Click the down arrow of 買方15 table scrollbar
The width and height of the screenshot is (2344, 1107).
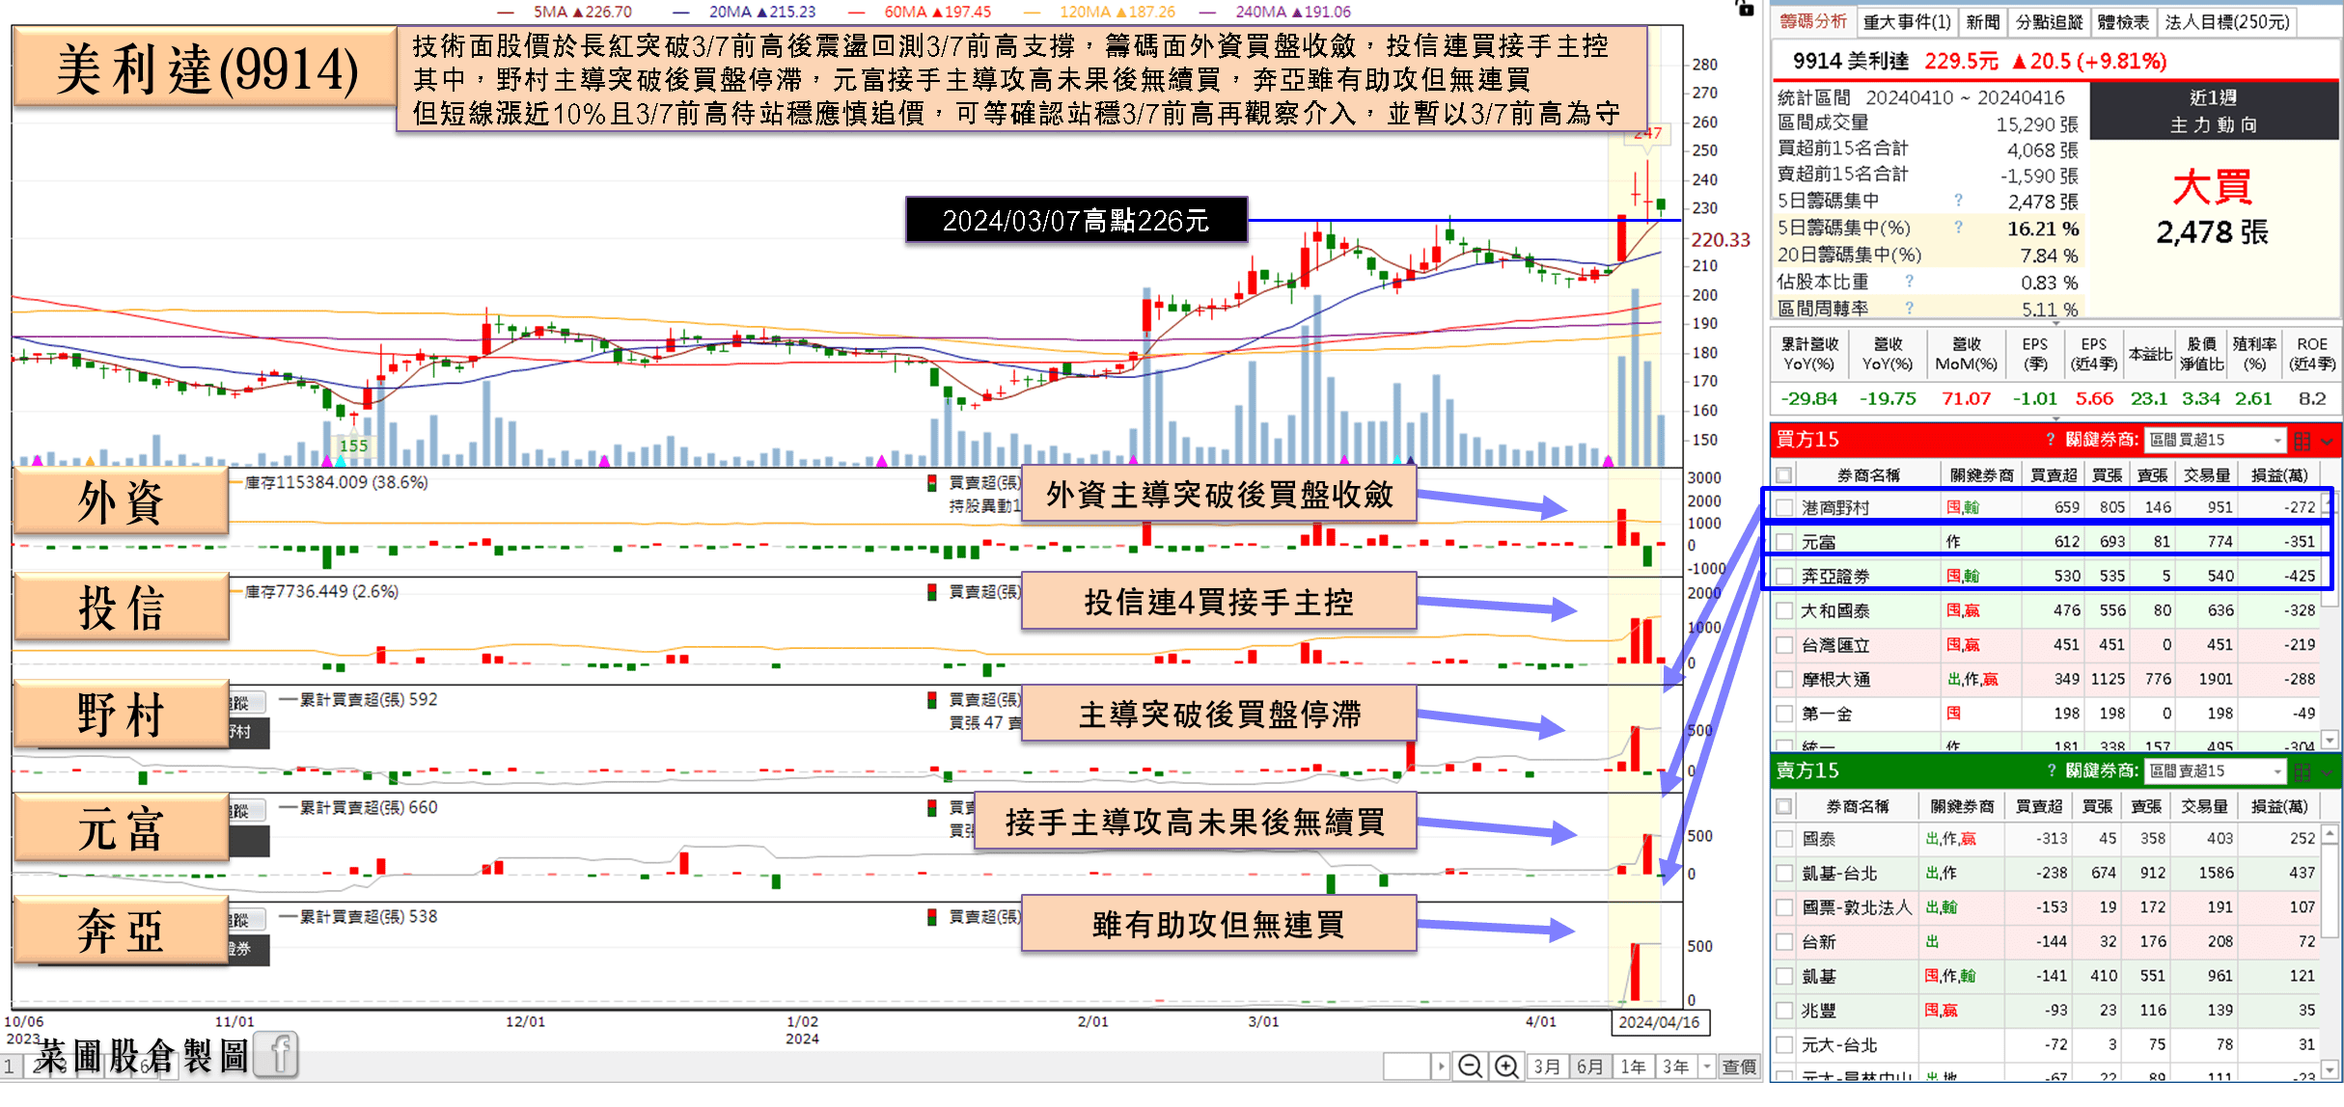tap(2330, 740)
